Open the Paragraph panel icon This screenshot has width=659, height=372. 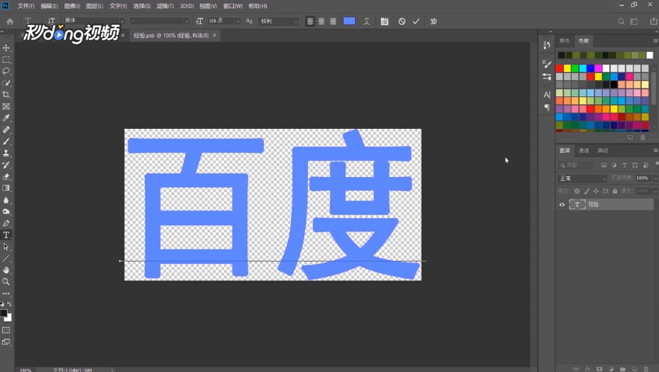pyautogui.click(x=547, y=107)
